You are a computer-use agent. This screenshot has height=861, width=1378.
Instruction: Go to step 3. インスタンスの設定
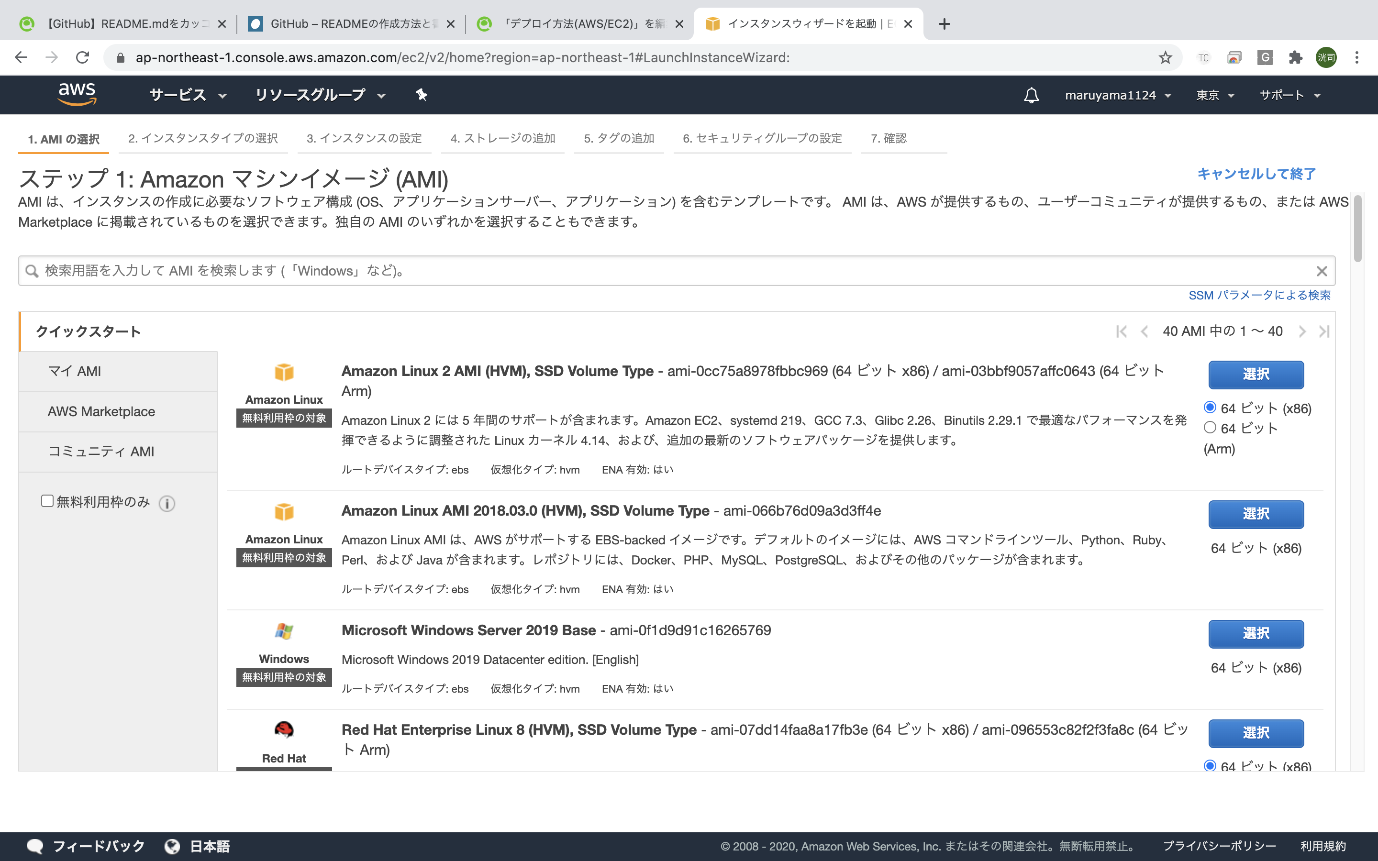(x=364, y=138)
